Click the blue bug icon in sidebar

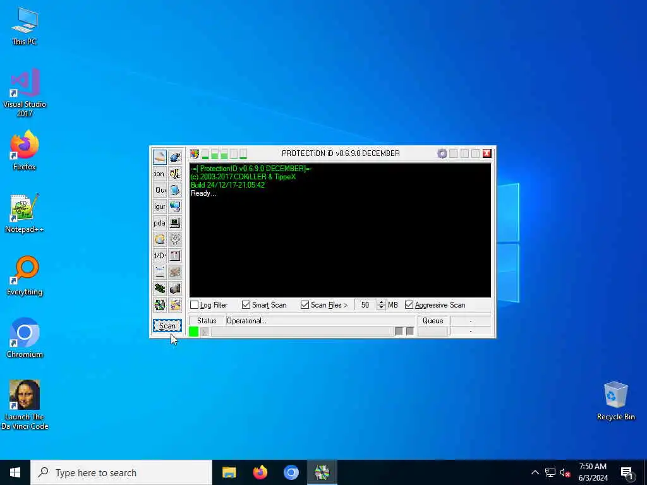[175, 157]
